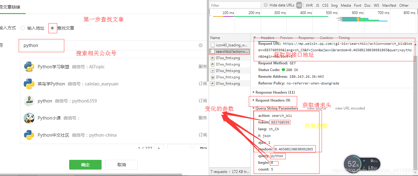Switch to the Headers tab
This screenshot has height=176, width=418.
267,38
